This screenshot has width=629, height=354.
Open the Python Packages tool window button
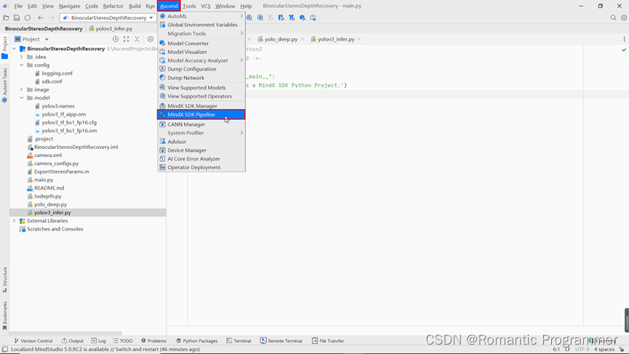click(x=196, y=341)
